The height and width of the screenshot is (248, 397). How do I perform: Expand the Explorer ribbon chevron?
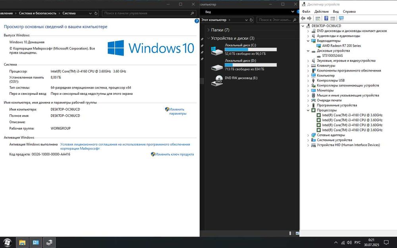pyautogui.click(x=293, y=12)
